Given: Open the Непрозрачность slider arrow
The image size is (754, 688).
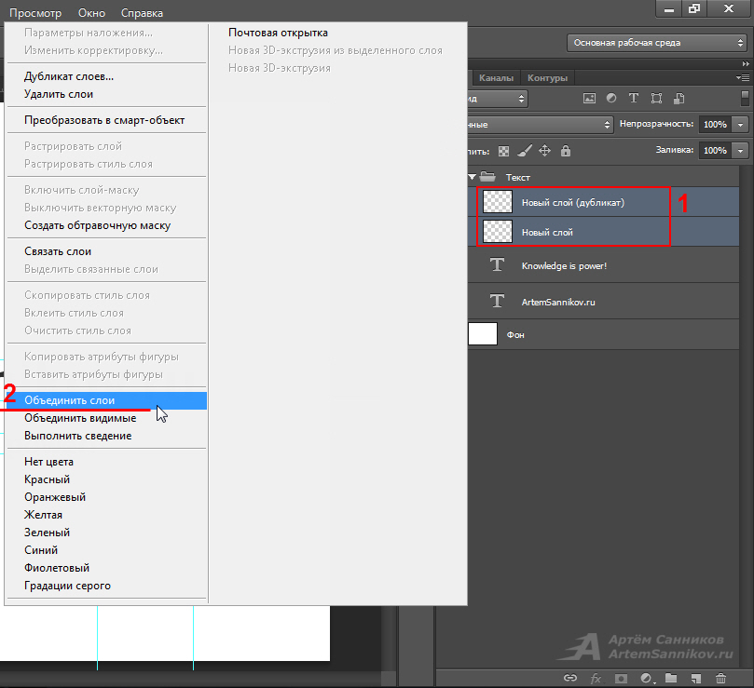Looking at the screenshot, I should [x=741, y=125].
